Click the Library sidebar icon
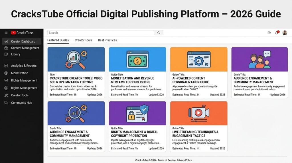 [6, 54]
